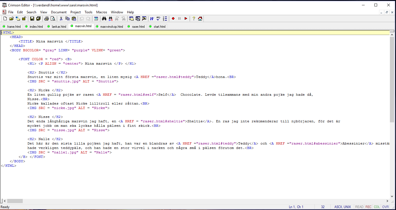396x210 pixels.
Task: Switch to the lankar.html tab
Action: (57, 27)
